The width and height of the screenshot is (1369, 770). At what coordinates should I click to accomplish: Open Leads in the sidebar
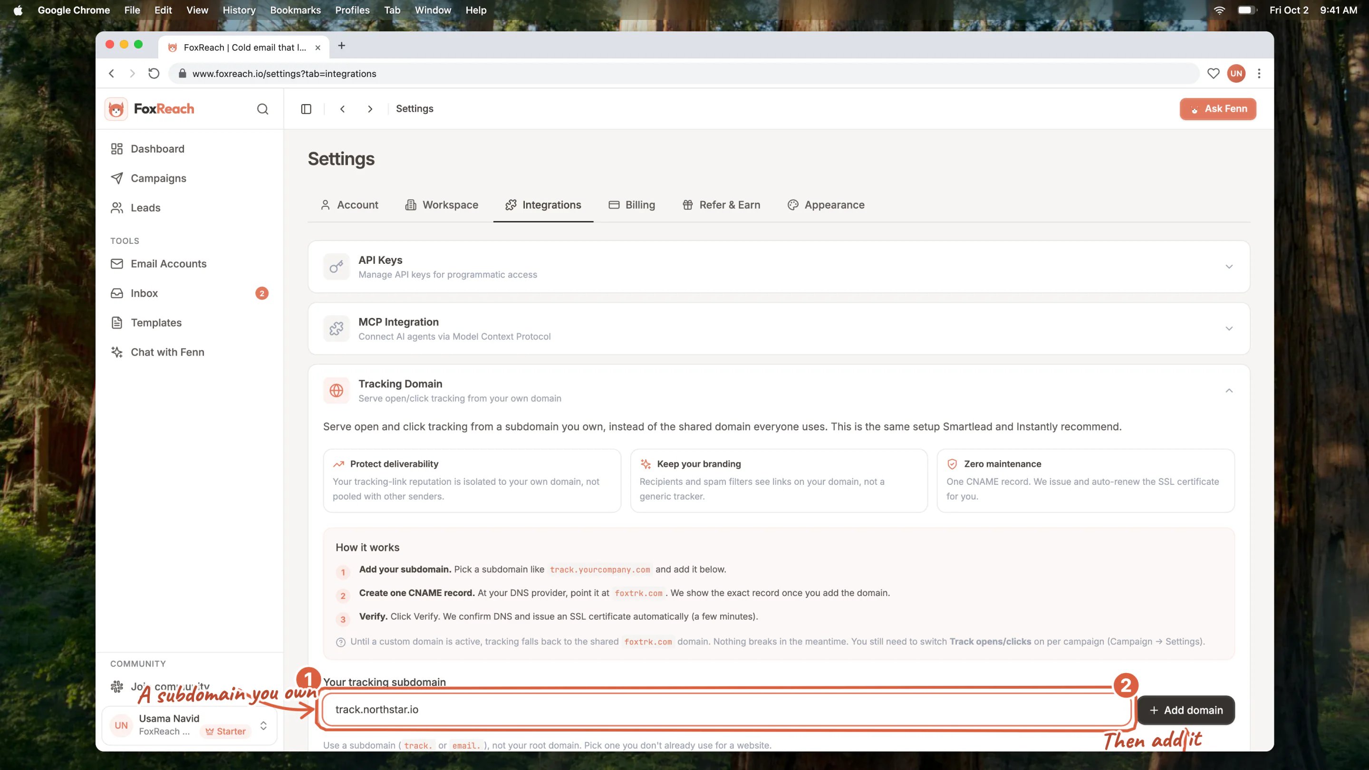pos(190,208)
